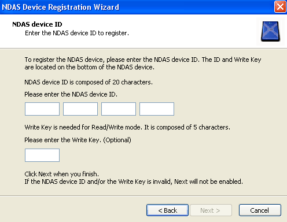Click the fourth NDAS device ID field
287x222 pixels.
pyautogui.click(x=157, y=109)
